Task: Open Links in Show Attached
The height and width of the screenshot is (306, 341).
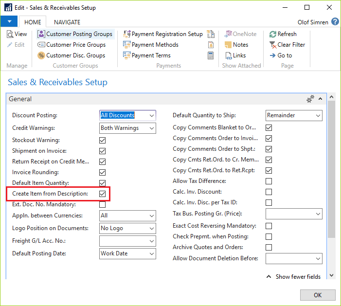Action: click(235, 55)
